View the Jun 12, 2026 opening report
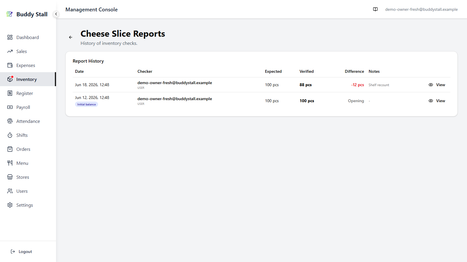467x262 pixels. pos(437,101)
